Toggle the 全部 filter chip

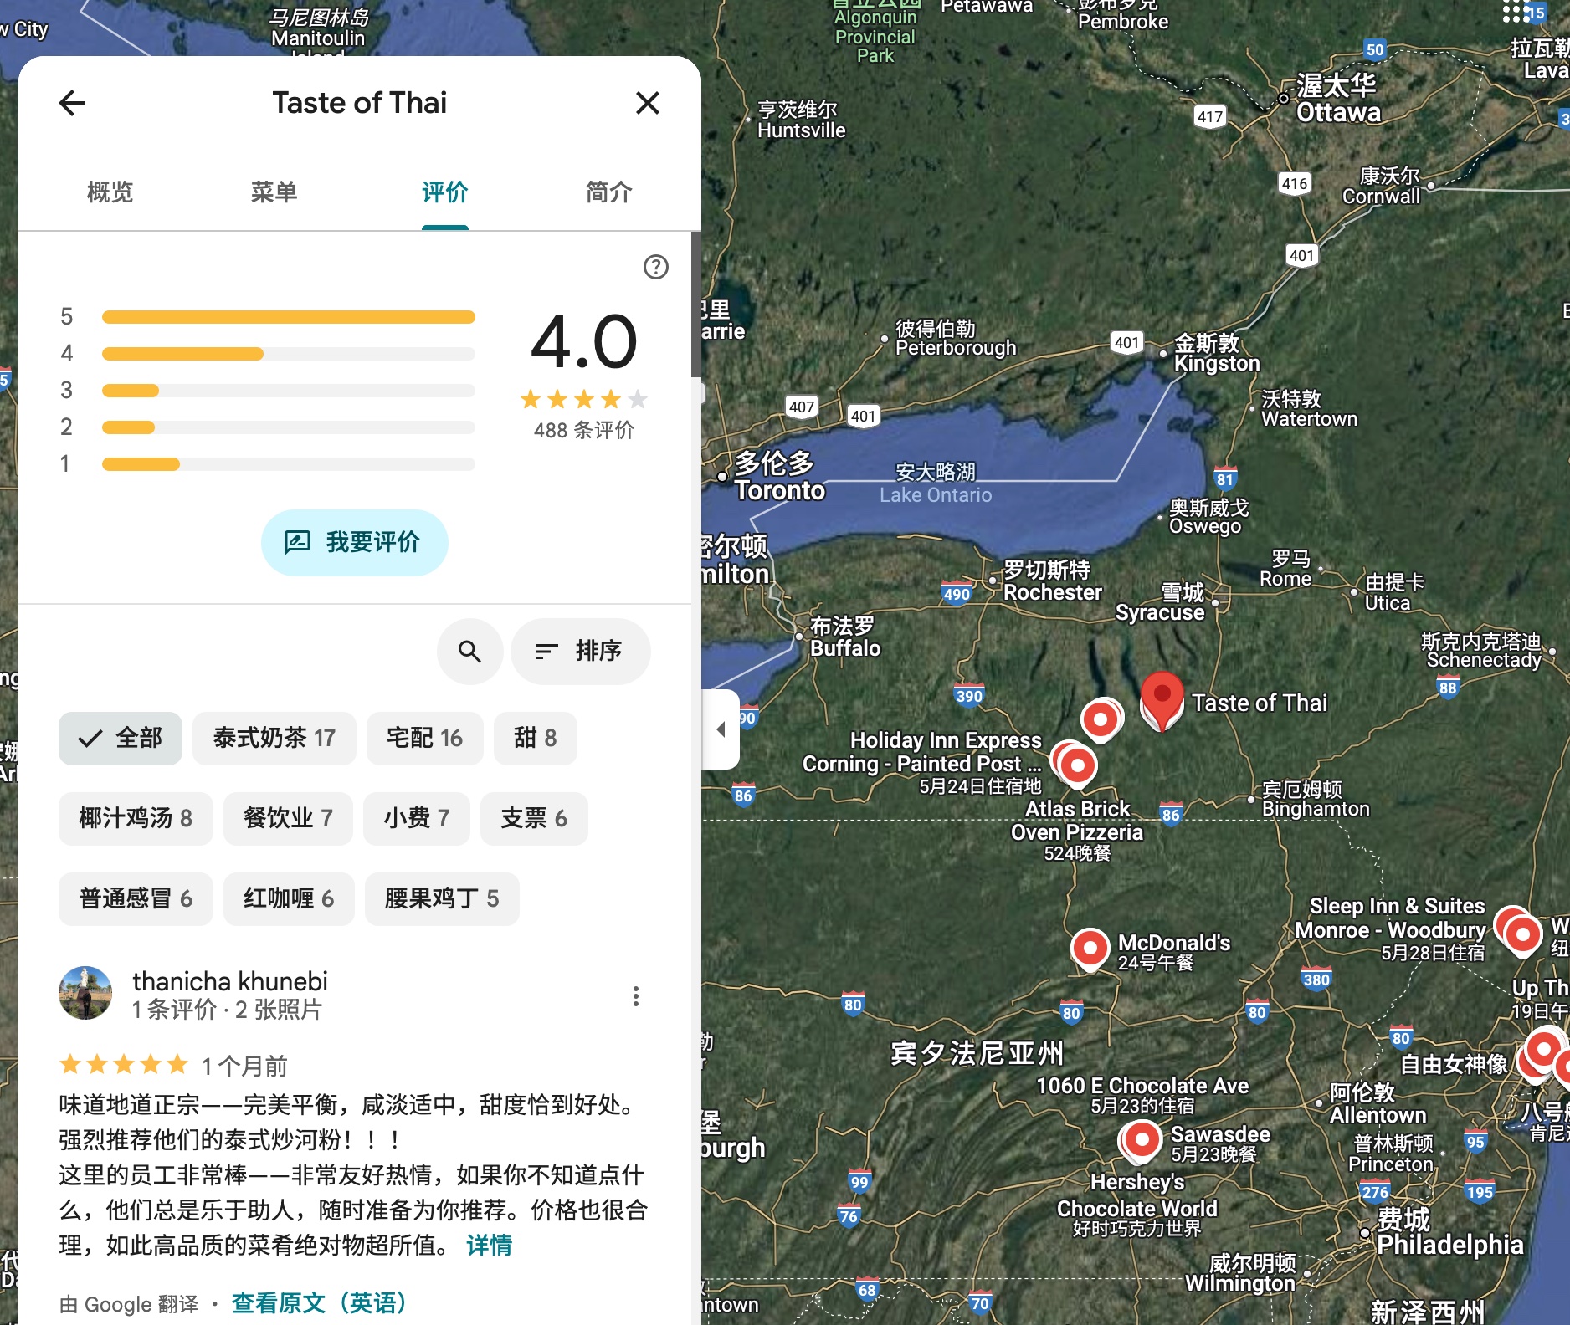point(121,738)
